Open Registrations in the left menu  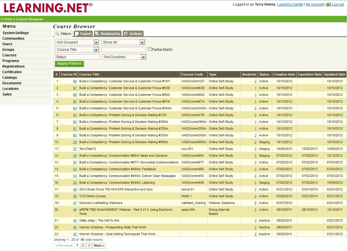13,66
